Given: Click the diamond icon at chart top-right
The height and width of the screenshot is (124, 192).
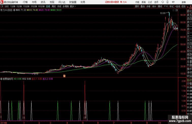Looking at the screenshot, I should (173, 10).
